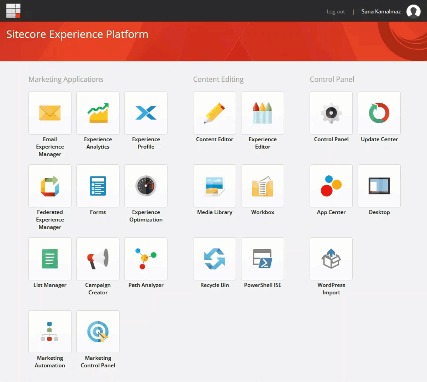Open Federated Experience Manager icon

50,186
